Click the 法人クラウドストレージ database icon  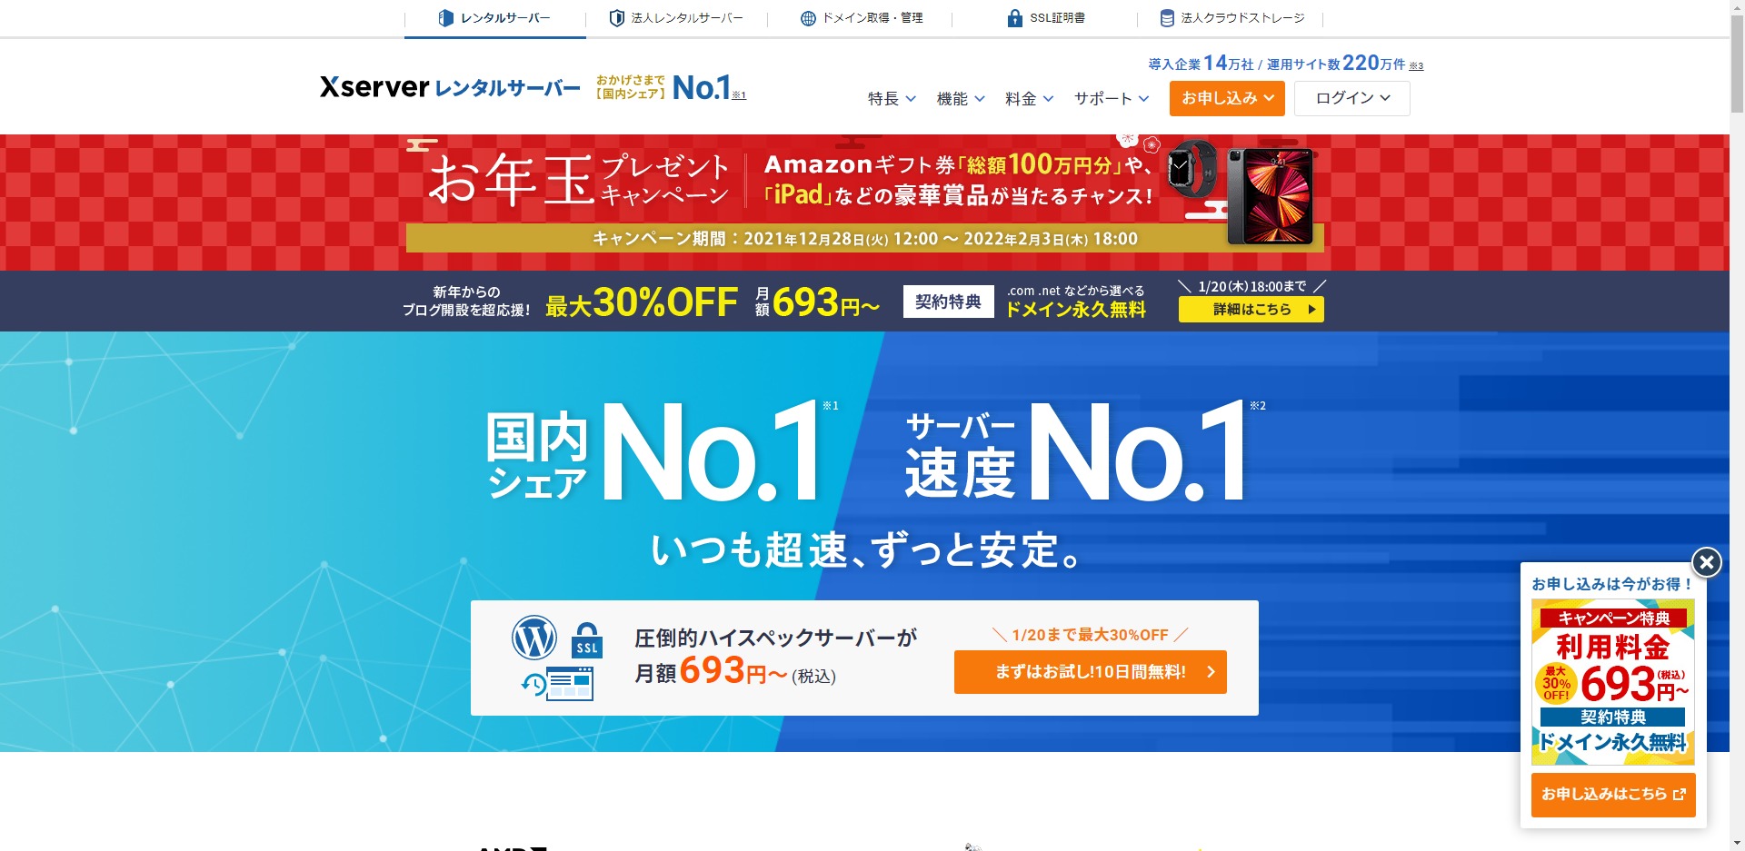tap(1167, 18)
